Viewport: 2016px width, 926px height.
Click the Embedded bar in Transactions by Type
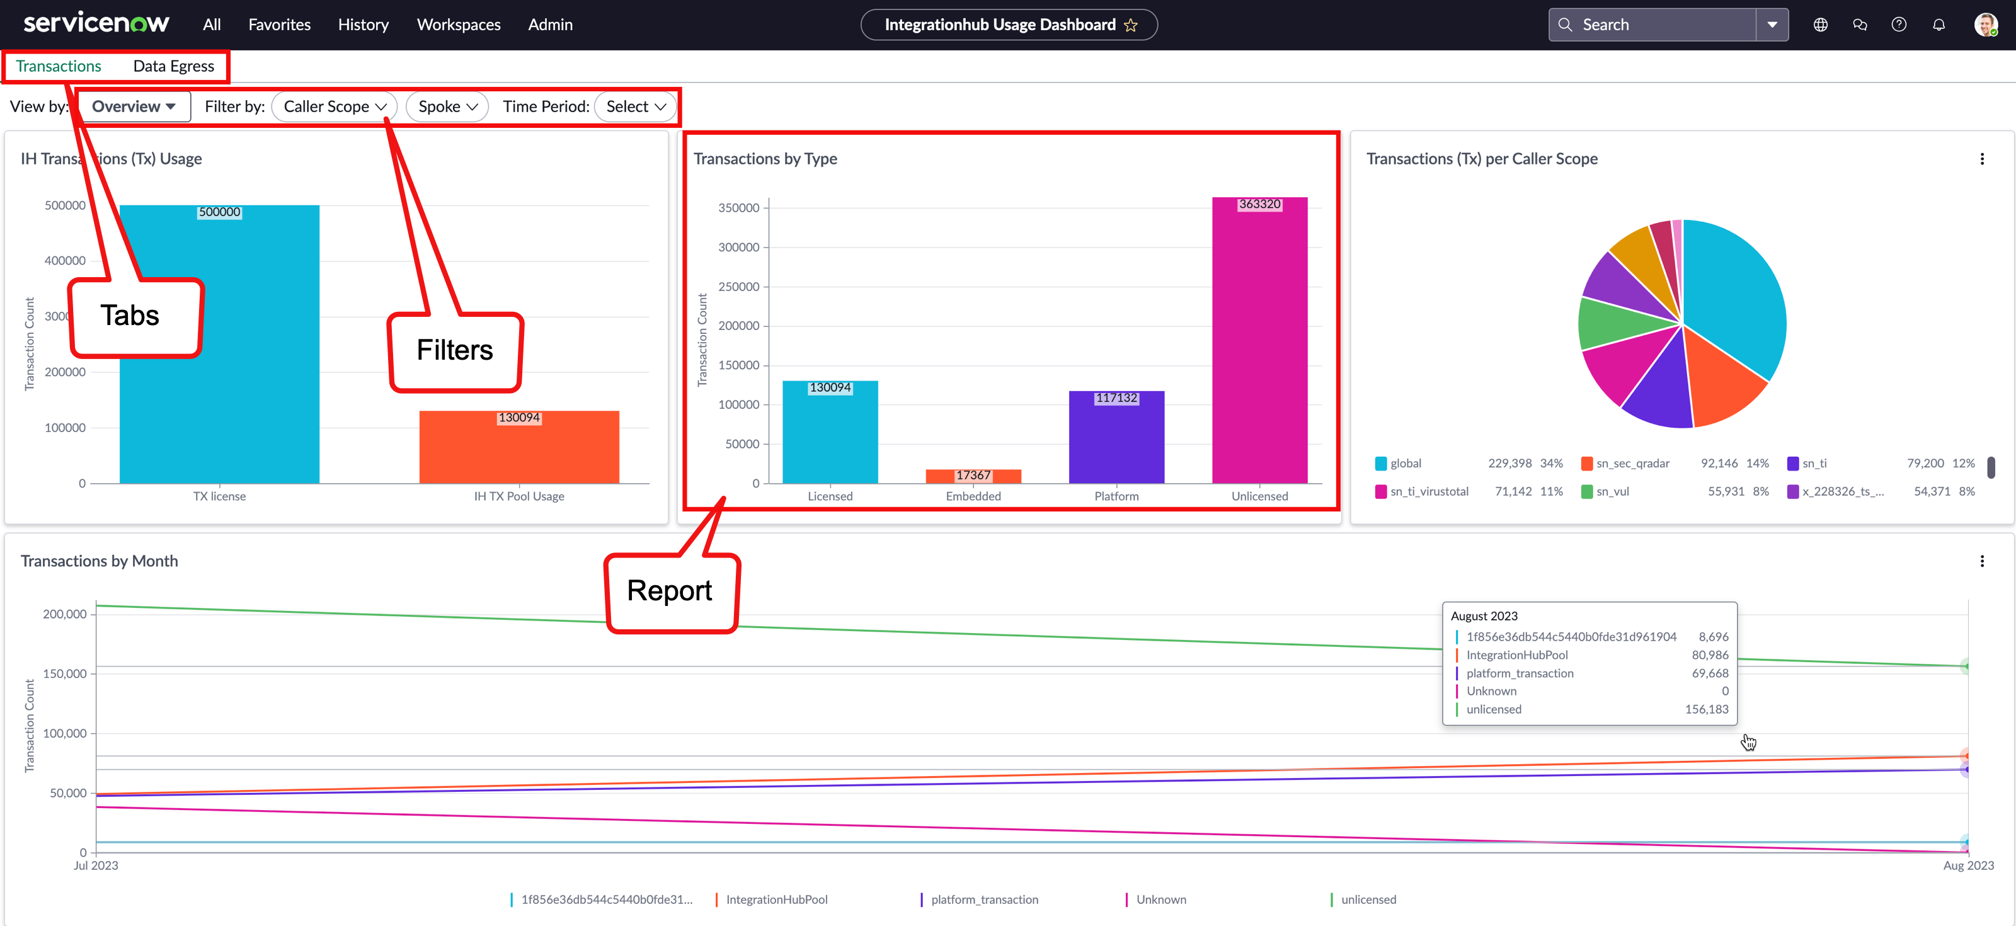(x=973, y=477)
